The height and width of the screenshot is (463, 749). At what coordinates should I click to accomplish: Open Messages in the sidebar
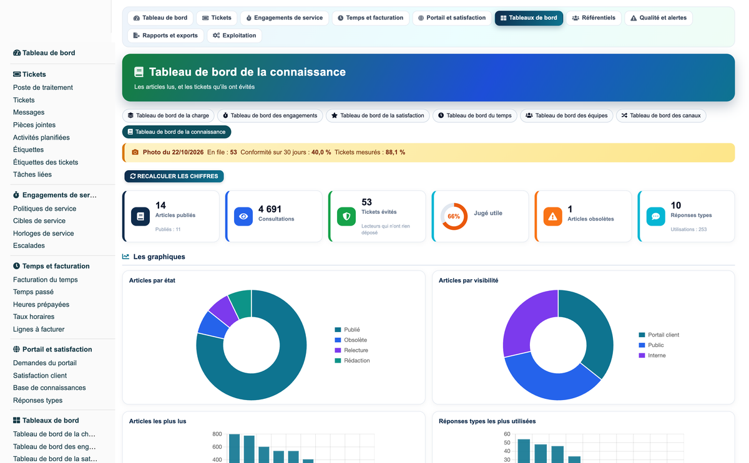(29, 113)
